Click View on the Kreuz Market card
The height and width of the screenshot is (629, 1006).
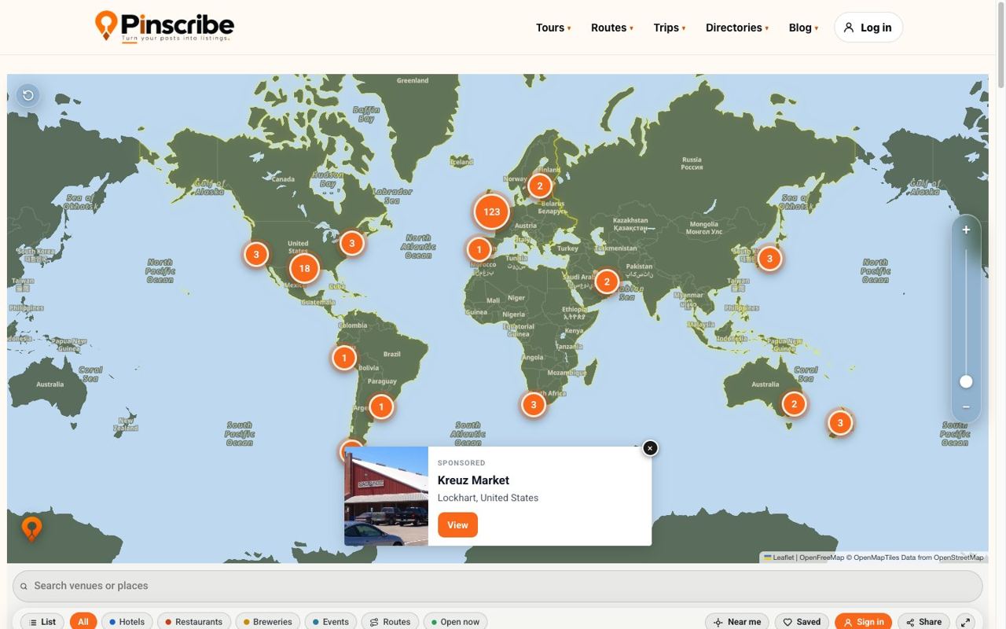point(457,525)
